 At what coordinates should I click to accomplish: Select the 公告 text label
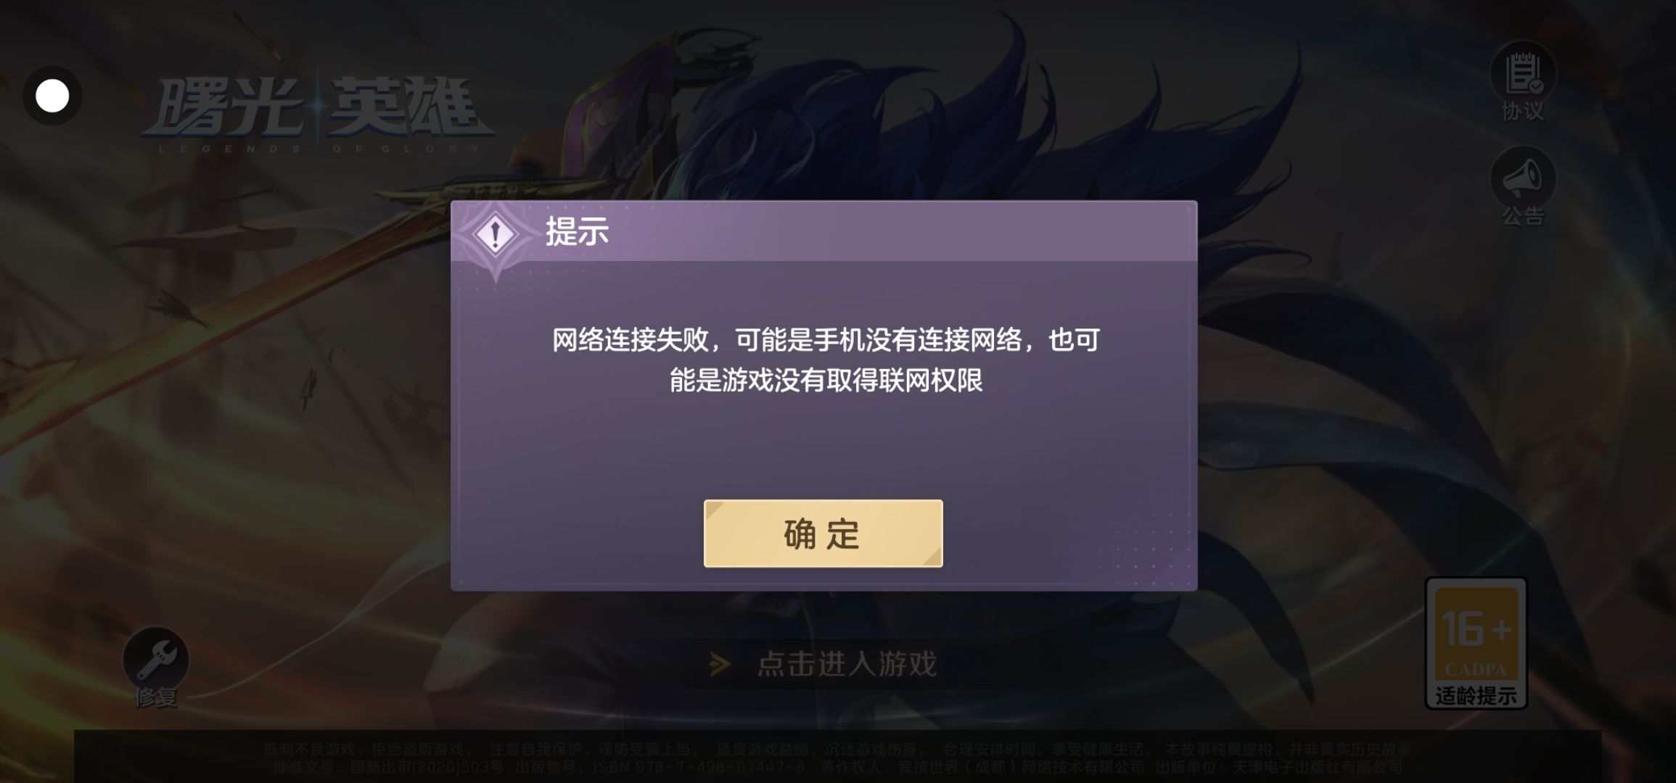(1523, 216)
